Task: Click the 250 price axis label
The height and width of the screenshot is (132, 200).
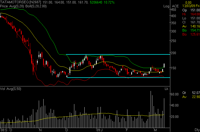Action: click(x=174, y=41)
